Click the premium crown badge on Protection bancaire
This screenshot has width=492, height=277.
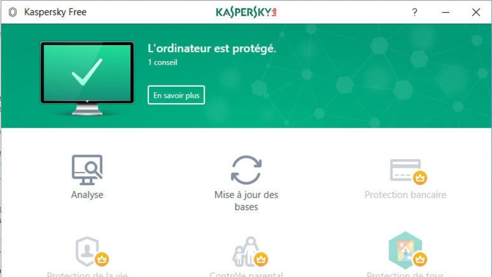tap(420, 178)
